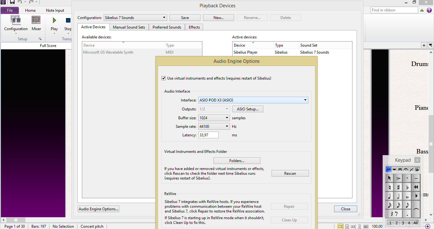Expand the arrow beneath the Configuration ribbon button
This screenshot has width=434, height=229.
(16, 34)
